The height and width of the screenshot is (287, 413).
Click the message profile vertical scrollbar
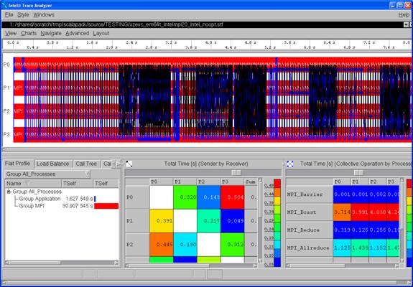[260, 220]
